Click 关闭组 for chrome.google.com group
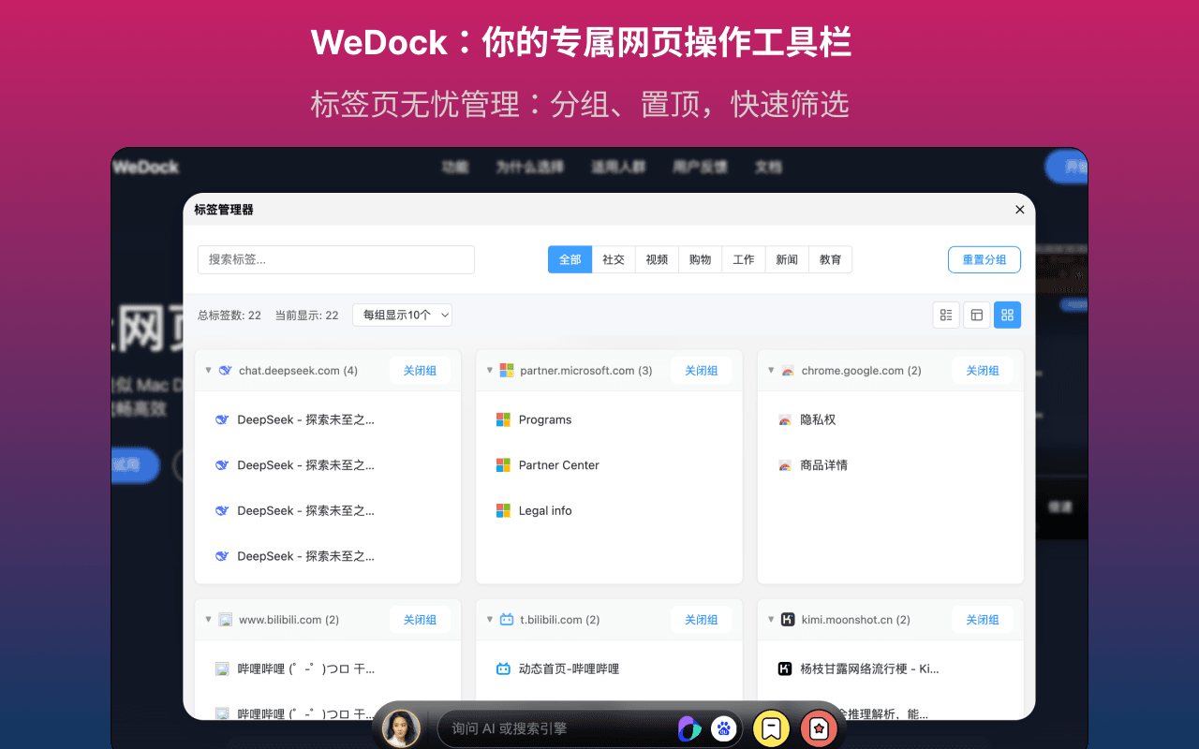Viewport: 1199px width, 749px height. click(x=983, y=371)
